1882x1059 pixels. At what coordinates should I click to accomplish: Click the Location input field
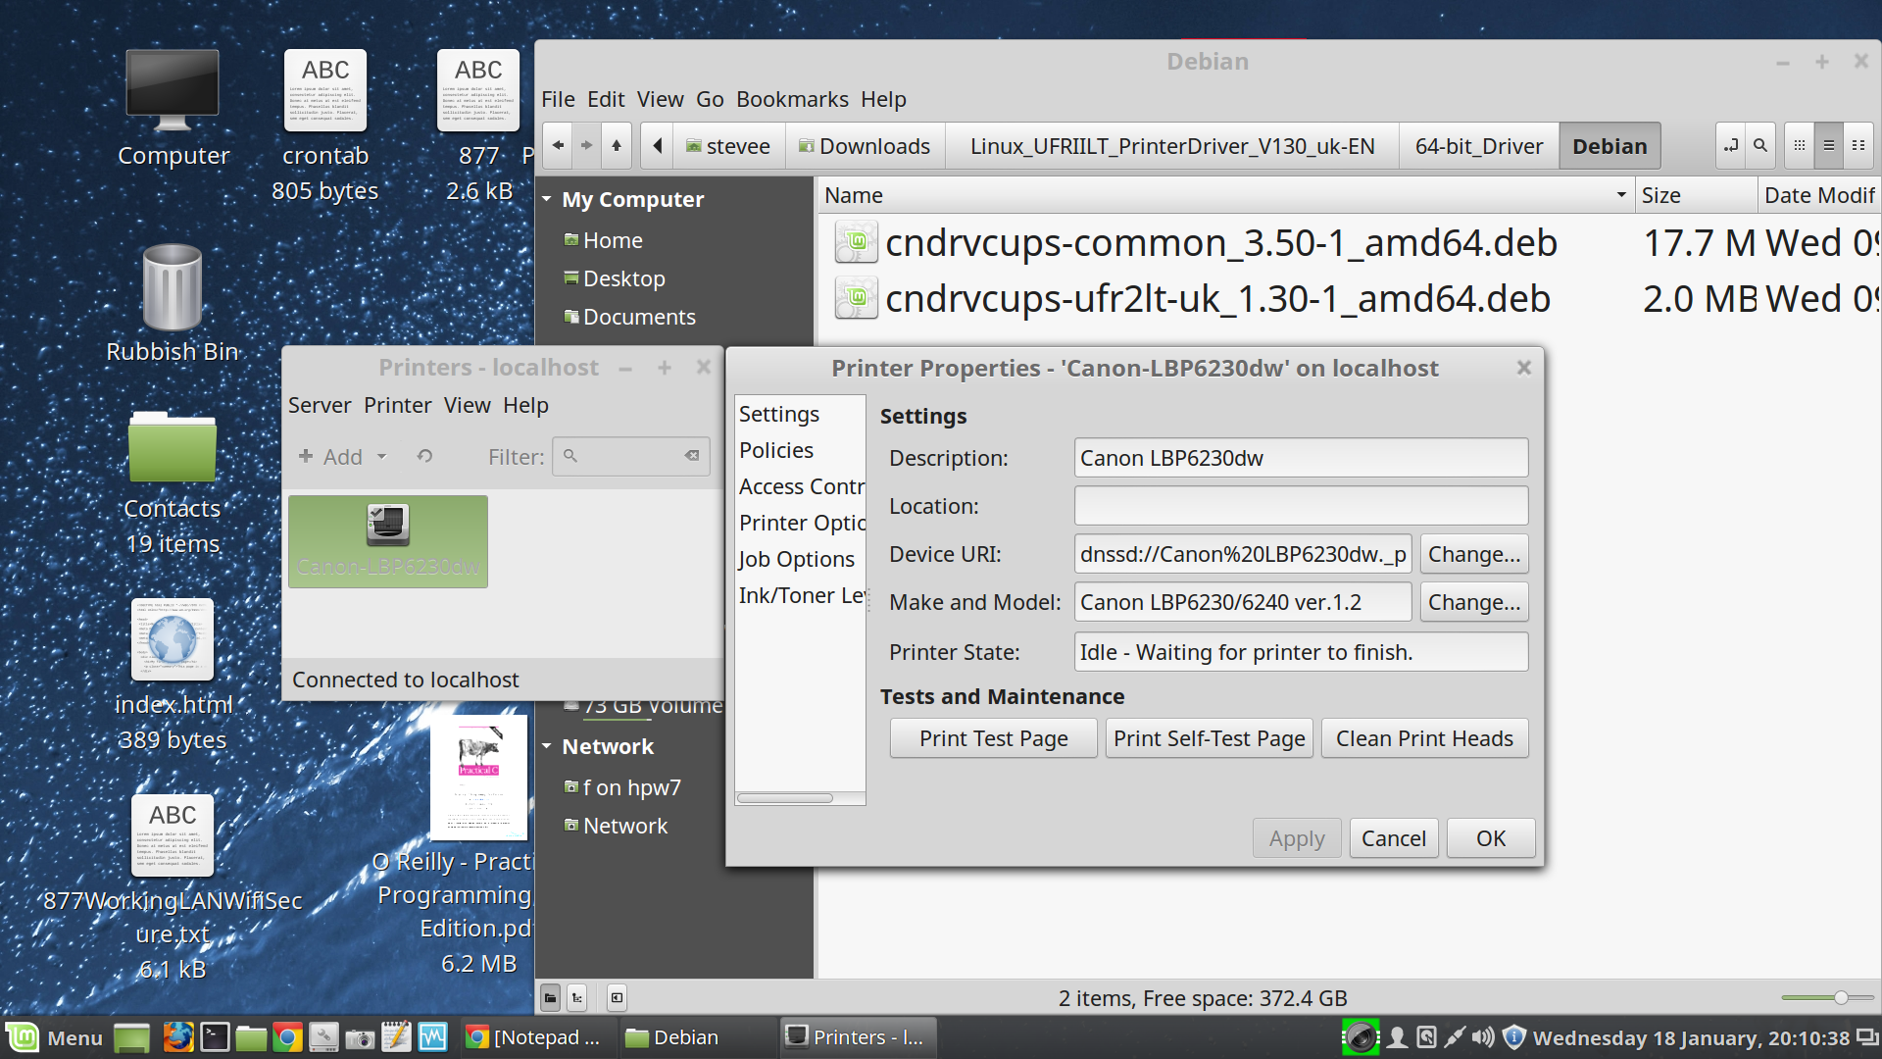click(1301, 506)
